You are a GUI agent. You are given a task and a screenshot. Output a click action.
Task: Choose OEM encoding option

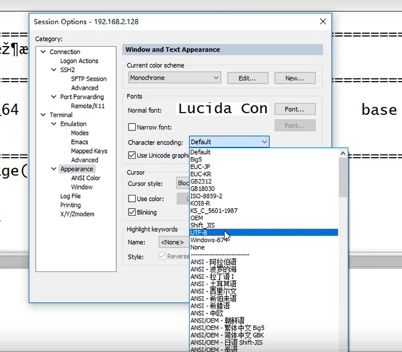(x=264, y=218)
